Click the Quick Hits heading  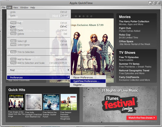click(x=17, y=90)
